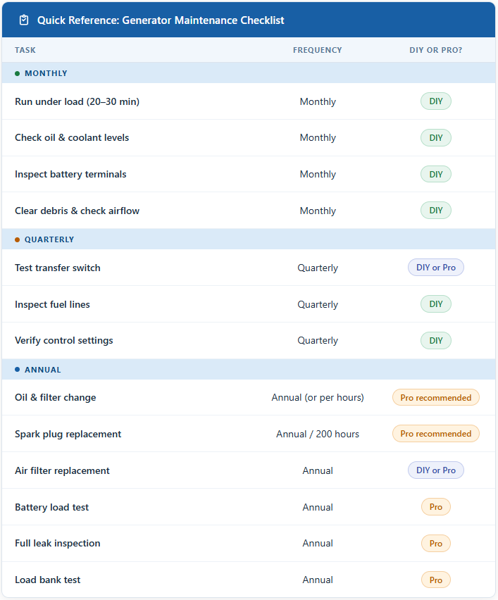Click the DIY OR PRO? column header
This screenshot has height=600, width=498.
[435, 50]
